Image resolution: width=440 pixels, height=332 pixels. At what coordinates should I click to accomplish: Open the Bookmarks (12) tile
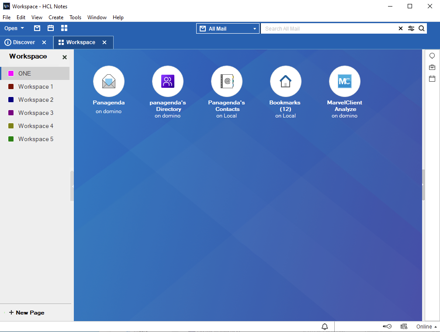[285, 92]
